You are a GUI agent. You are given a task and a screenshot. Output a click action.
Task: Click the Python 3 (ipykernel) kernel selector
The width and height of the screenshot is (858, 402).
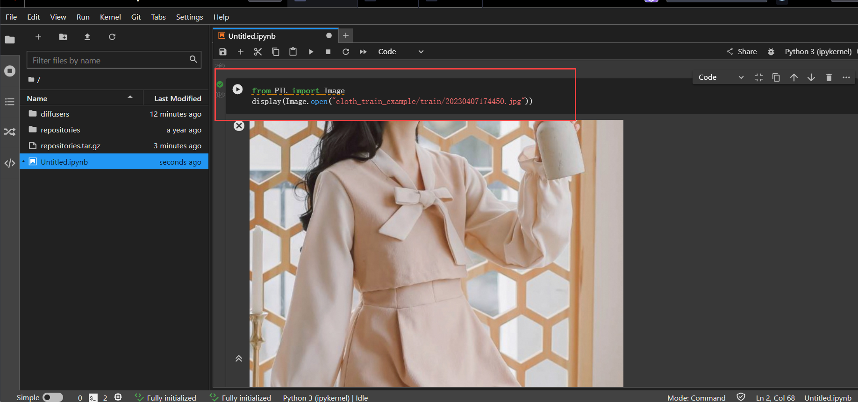tap(818, 52)
